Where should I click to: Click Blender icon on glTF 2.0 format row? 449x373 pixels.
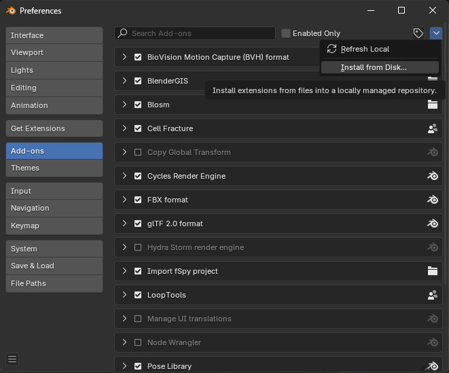tap(433, 224)
